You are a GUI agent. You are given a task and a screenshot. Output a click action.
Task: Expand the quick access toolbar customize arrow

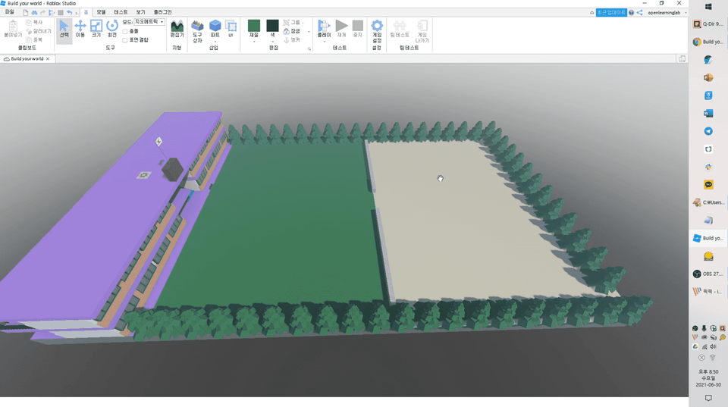77,13
